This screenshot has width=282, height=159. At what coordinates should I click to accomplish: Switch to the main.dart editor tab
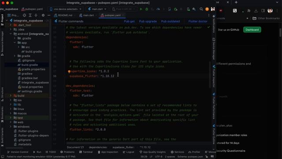point(87,15)
